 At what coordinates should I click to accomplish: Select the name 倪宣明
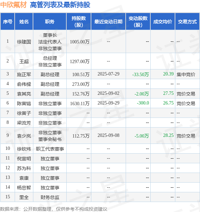coord(24,158)
